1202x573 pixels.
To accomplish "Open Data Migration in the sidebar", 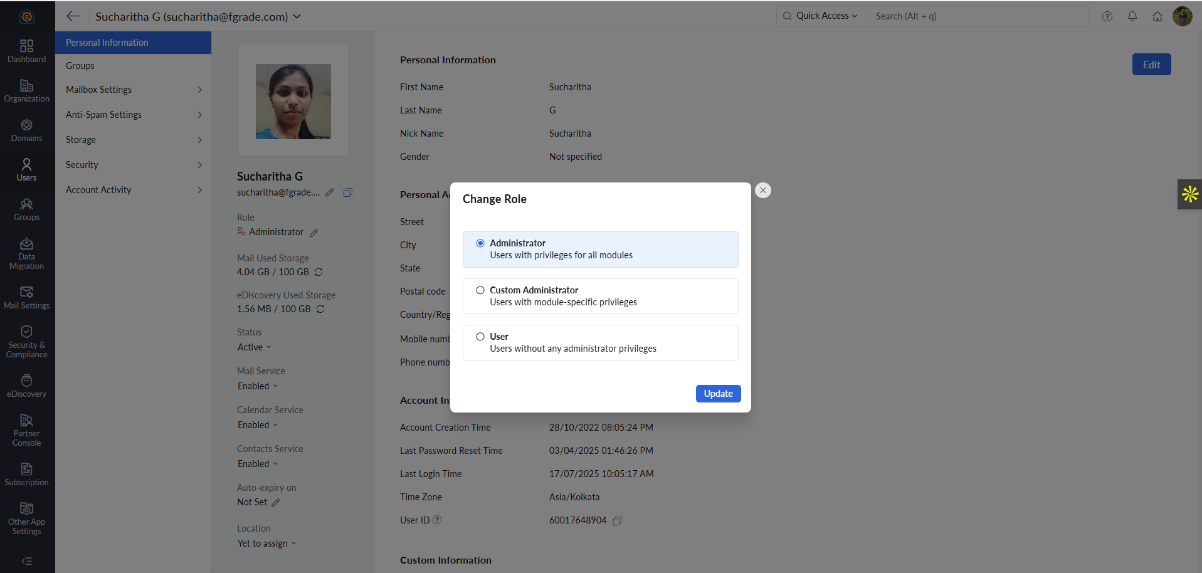I will click(26, 253).
